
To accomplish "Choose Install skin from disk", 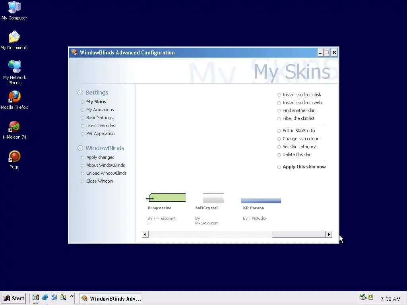I will 302,95.
